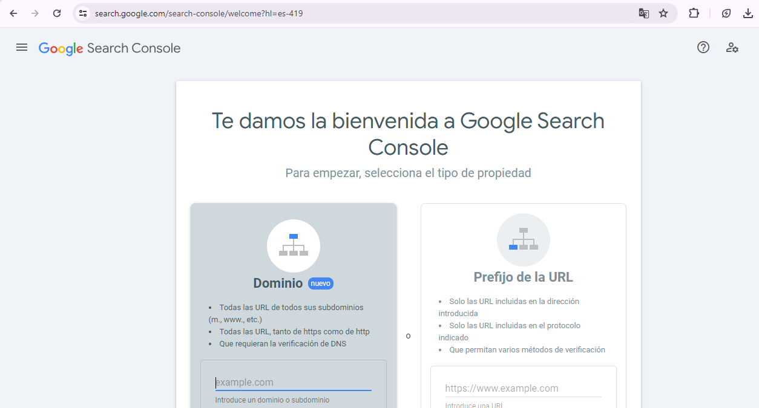Click the address bar URL
The height and width of the screenshot is (408, 759).
tap(199, 13)
